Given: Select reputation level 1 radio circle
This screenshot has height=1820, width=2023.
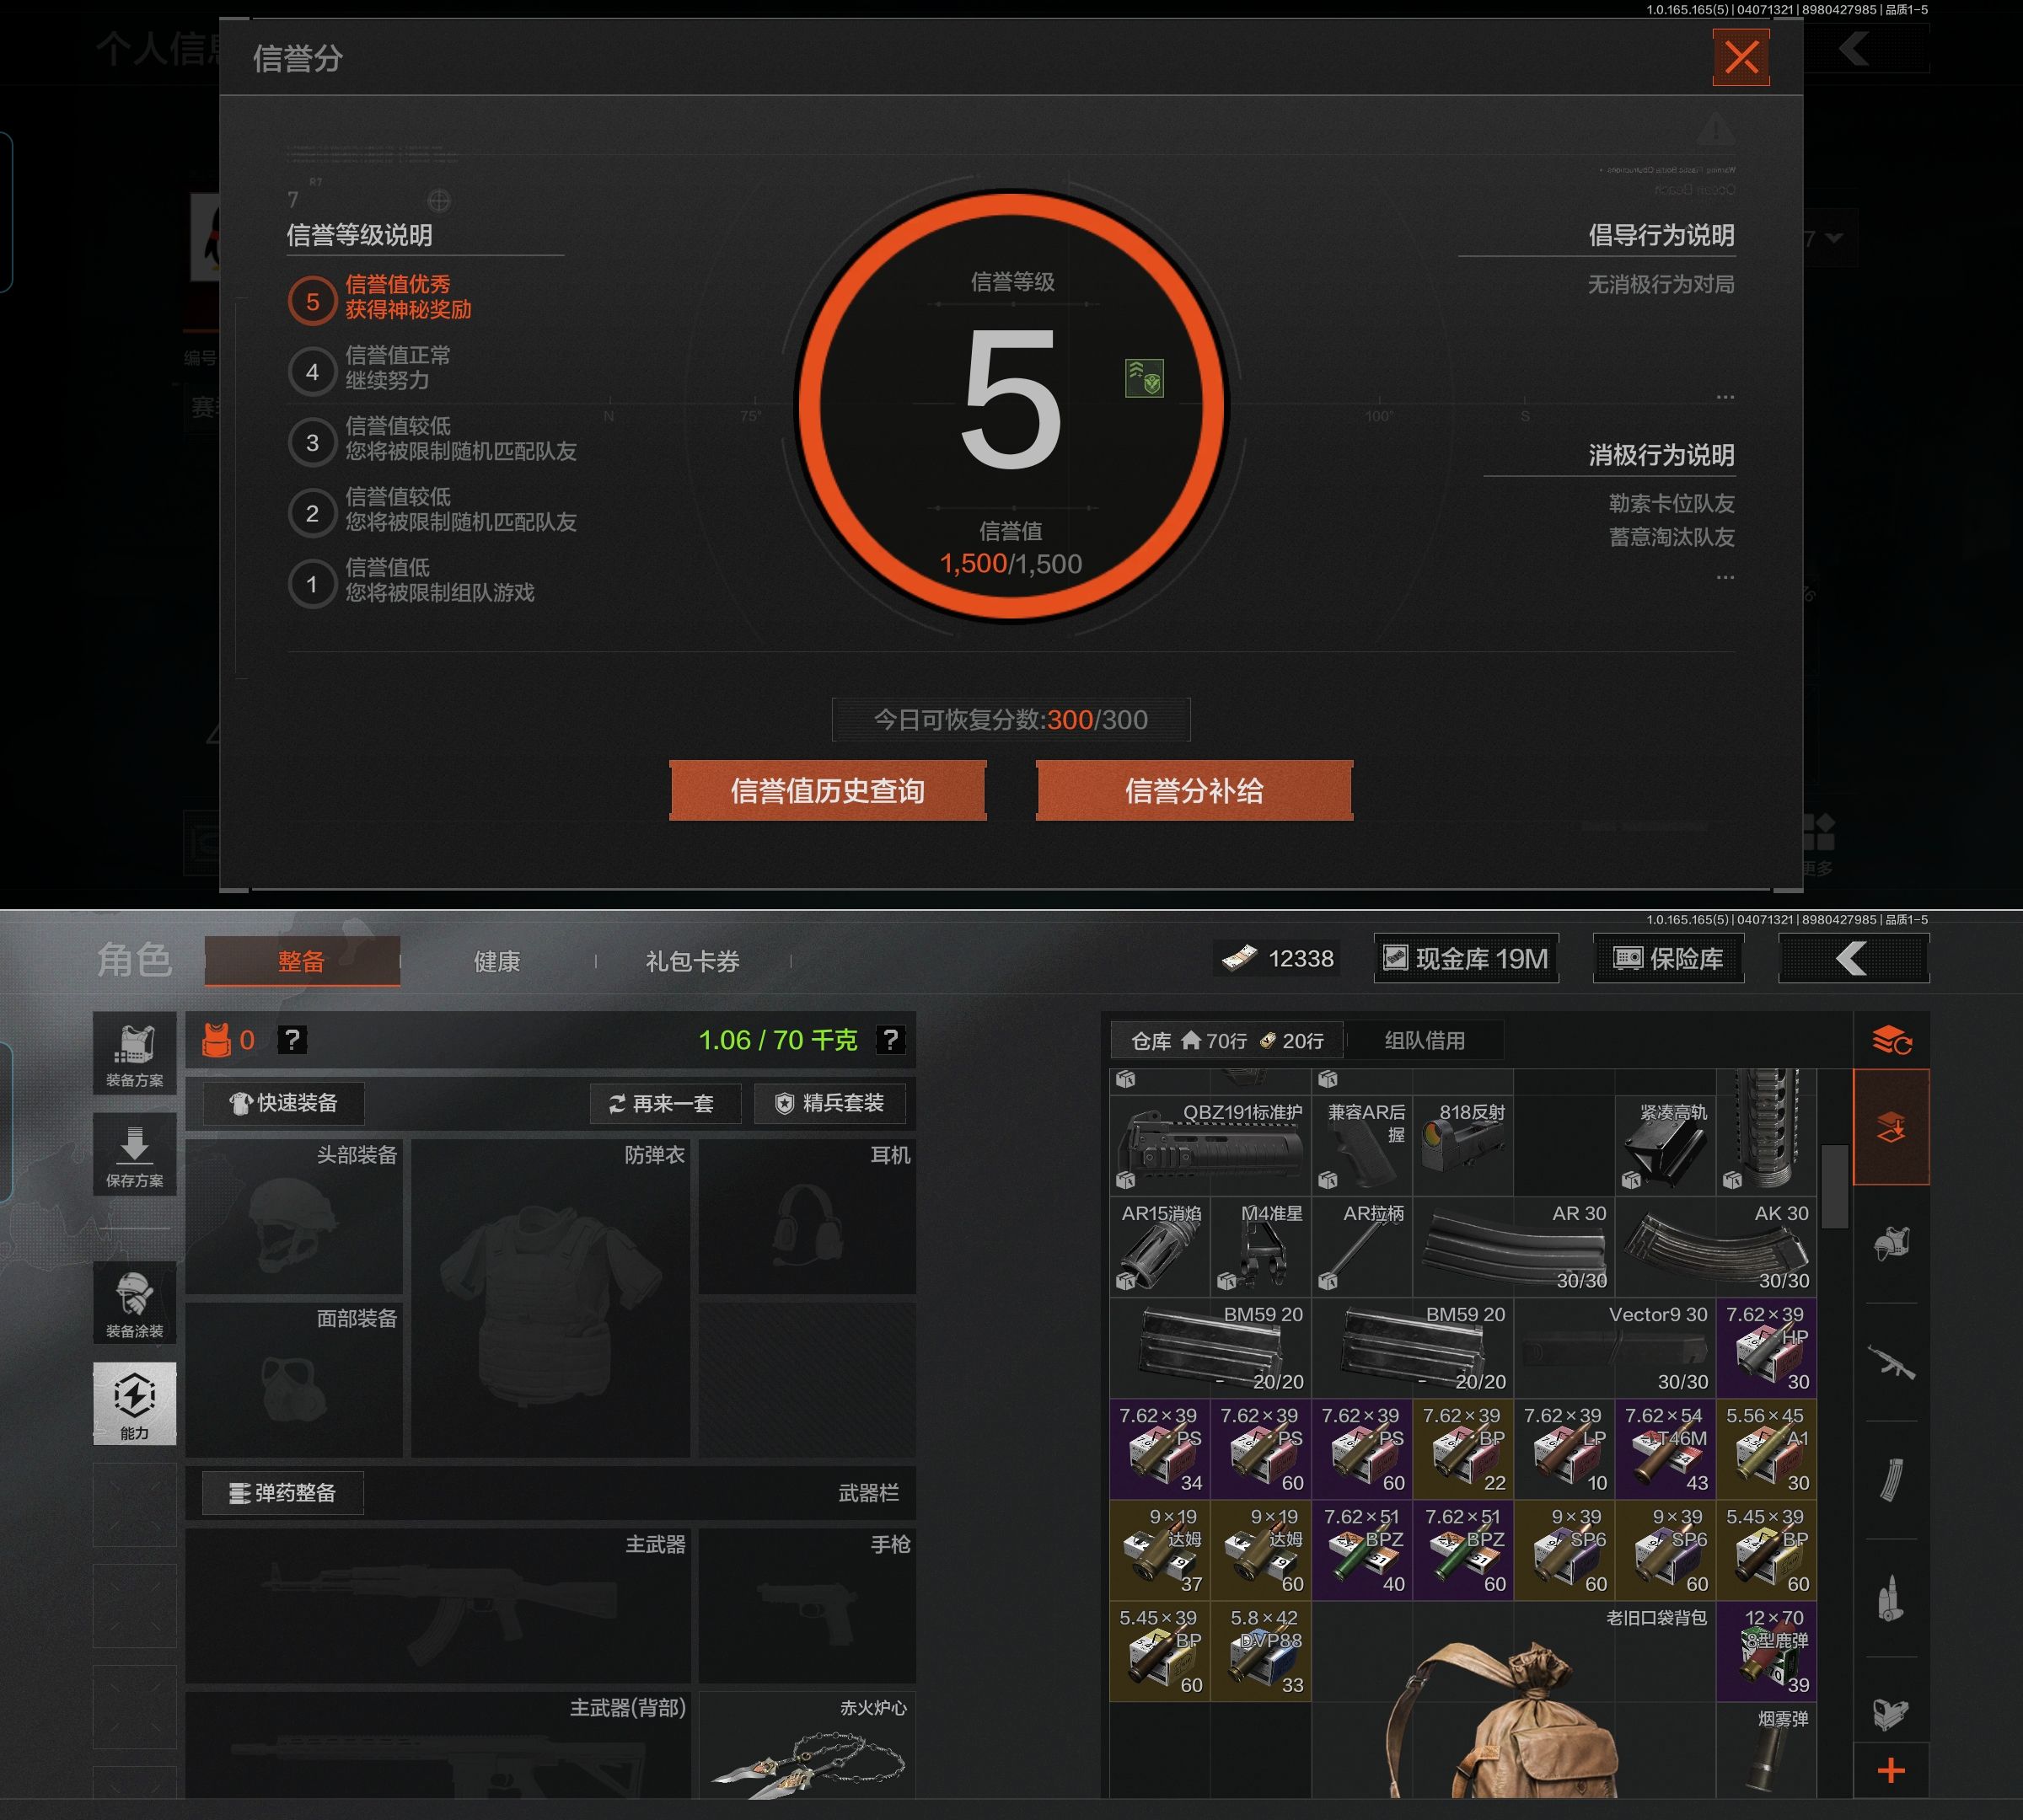Looking at the screenshot, I should tap(312, 584).
